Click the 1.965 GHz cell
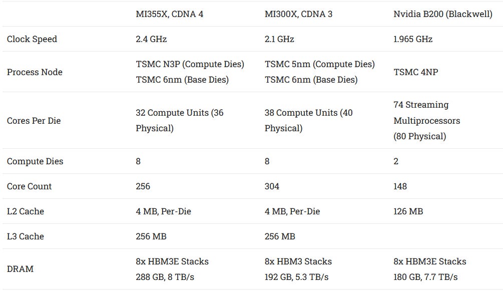 click(x=413, y=39)
